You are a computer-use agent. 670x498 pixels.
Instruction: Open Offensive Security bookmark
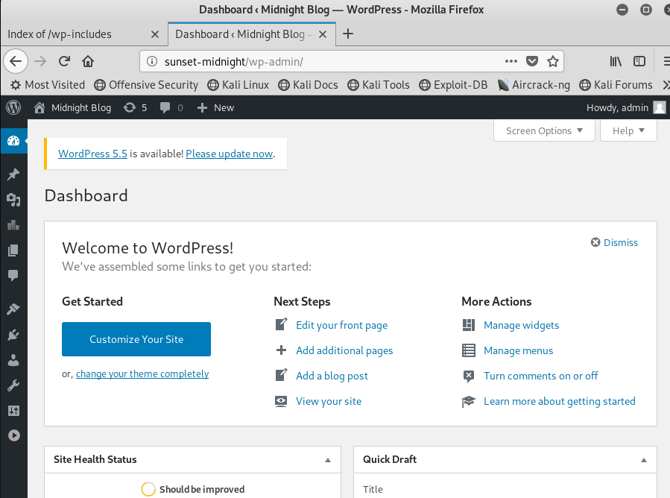tap(146, 85)
